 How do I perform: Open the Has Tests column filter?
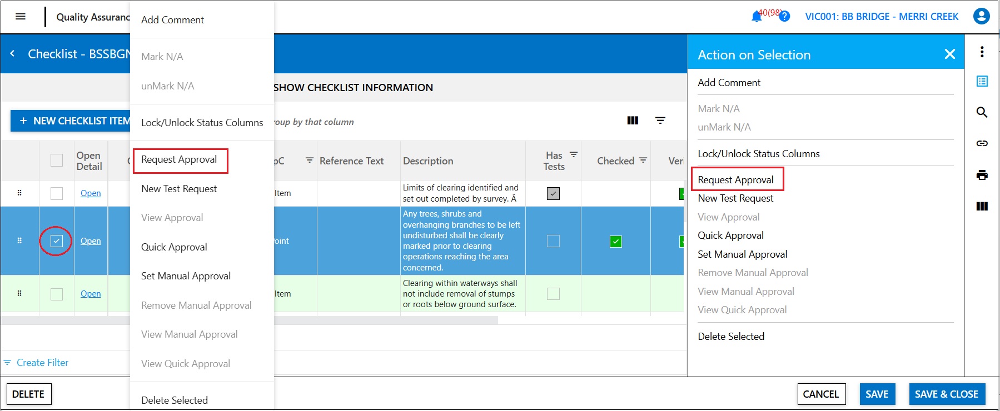(574, 154)
